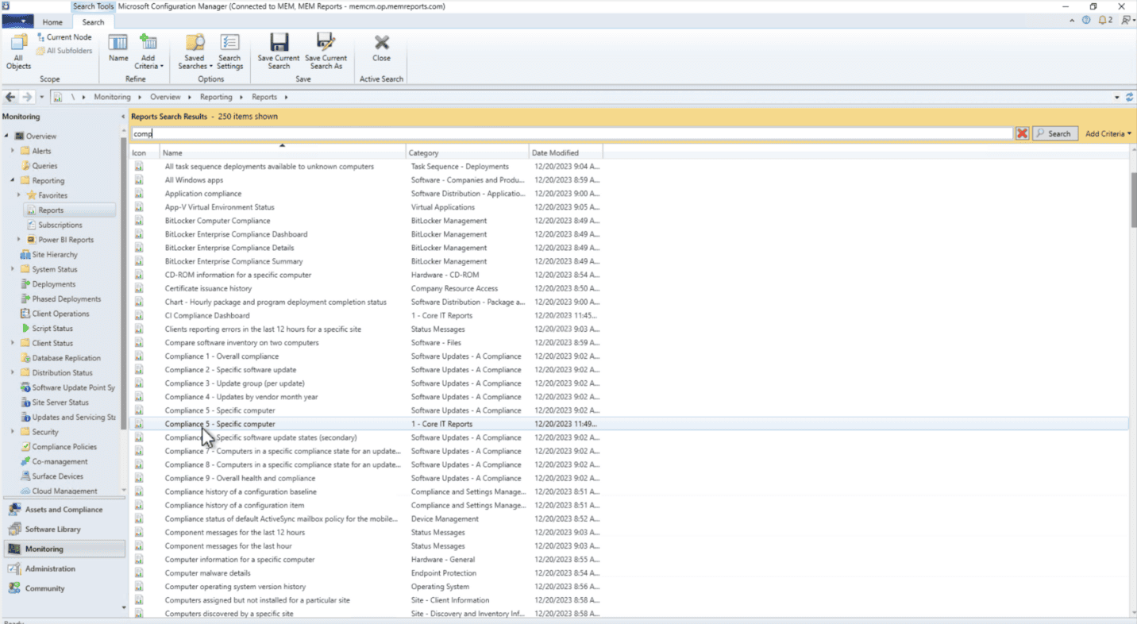Viewport: 1137px width, 624px height.
Task: Click the refresh icon at the breadcrumb bar's right end
Action: point(1129,97)
